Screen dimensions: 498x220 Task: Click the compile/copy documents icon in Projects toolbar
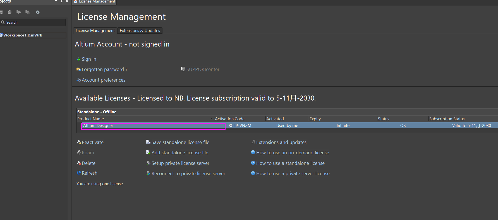click(9, 12)
